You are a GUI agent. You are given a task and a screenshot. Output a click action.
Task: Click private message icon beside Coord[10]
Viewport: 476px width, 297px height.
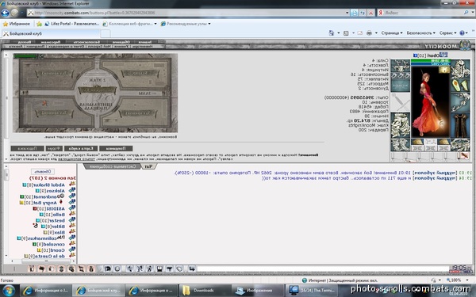(72, 249)
